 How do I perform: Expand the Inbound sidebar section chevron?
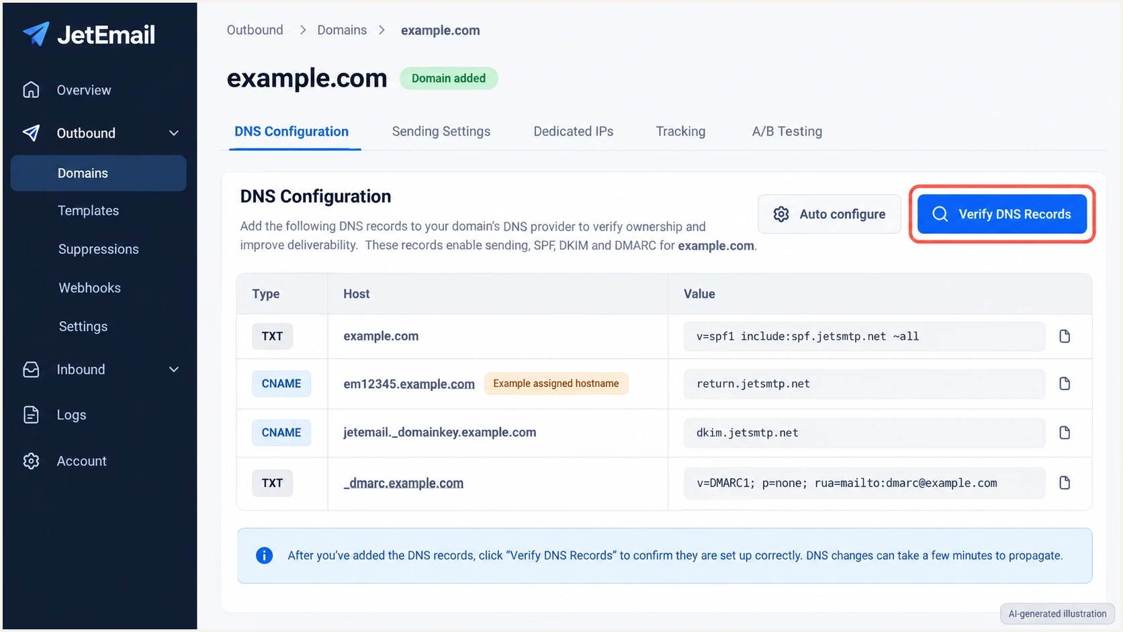[x=174, y=369]
